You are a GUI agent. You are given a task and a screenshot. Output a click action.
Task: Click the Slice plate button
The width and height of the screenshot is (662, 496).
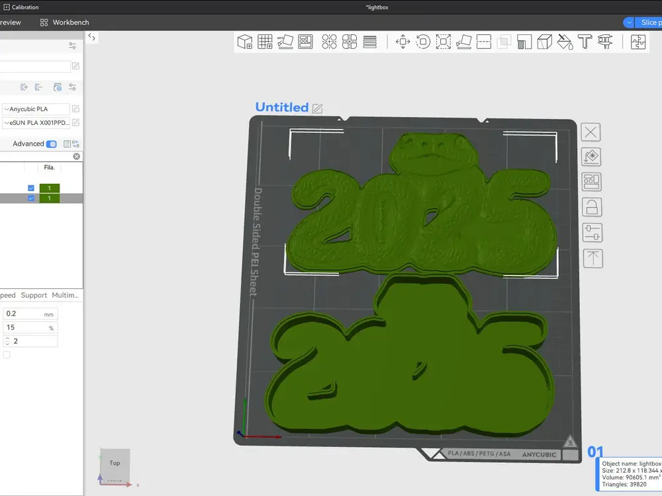click(x=649, y=22)
